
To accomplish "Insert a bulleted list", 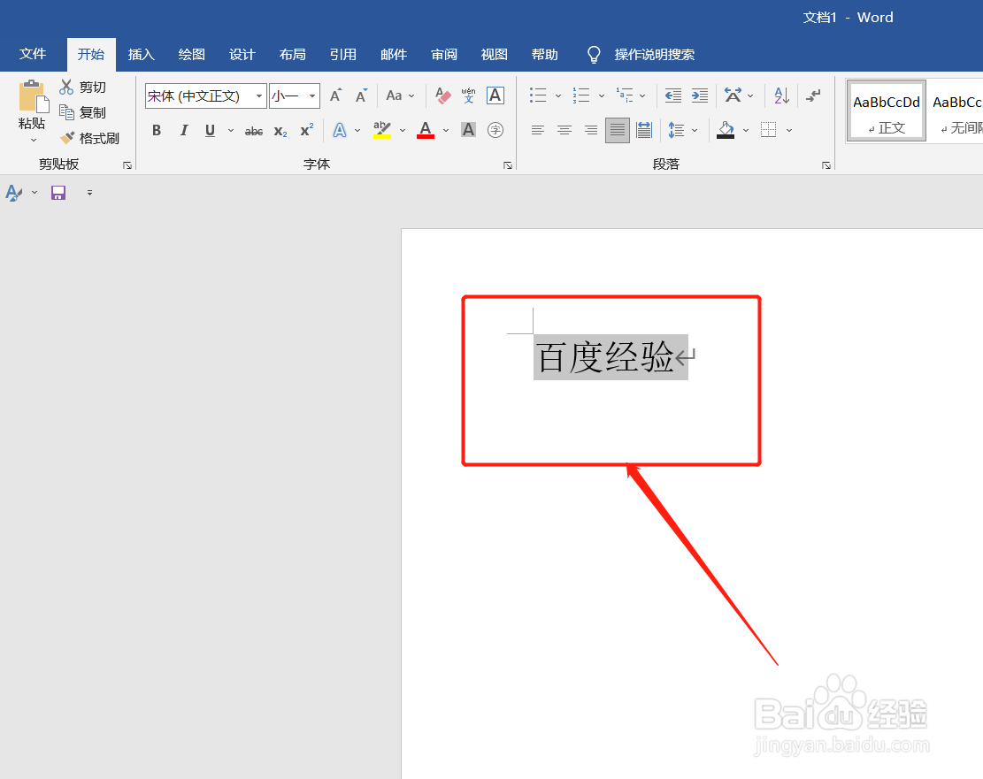I will pos(538,95).
